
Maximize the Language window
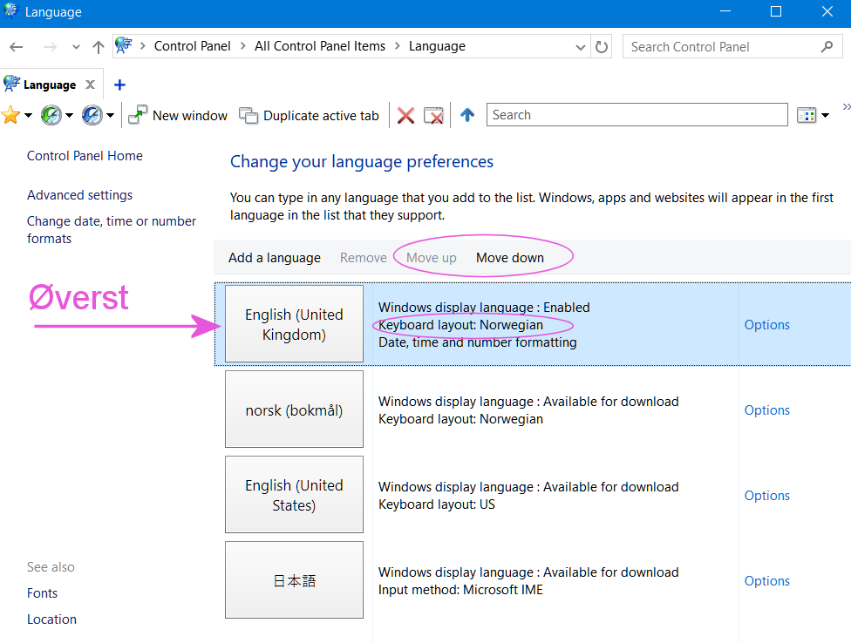pos(776,11)
